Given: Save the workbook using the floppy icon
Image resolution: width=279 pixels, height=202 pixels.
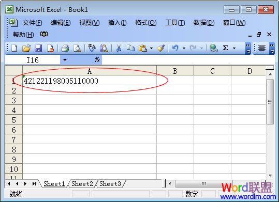Looking at the screenshot, I should (38, 48).
